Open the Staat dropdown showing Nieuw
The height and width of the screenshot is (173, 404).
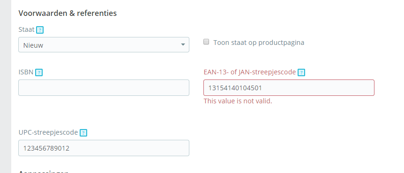tap(104, 45)
